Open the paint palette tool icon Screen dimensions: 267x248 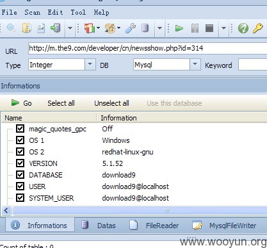tap(110, 28)
